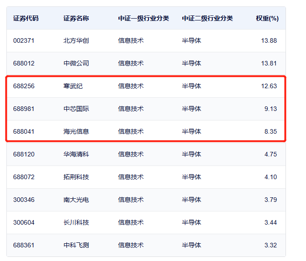306x261 pixels.
Task: Click the 南大光电 security name
Action: 76,200
